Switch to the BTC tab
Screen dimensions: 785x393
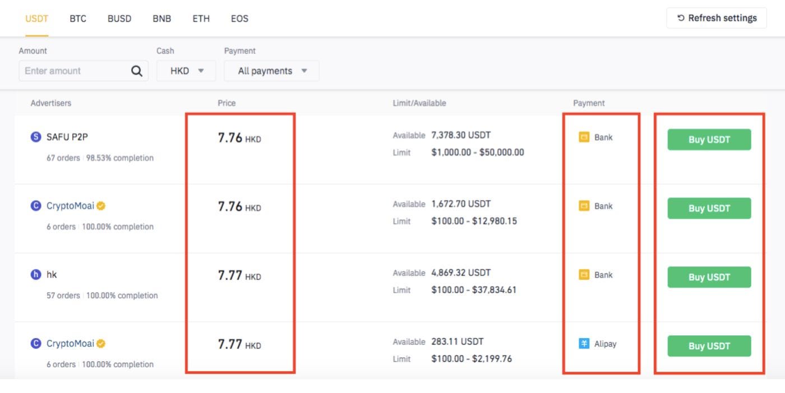tap(77, 19)
